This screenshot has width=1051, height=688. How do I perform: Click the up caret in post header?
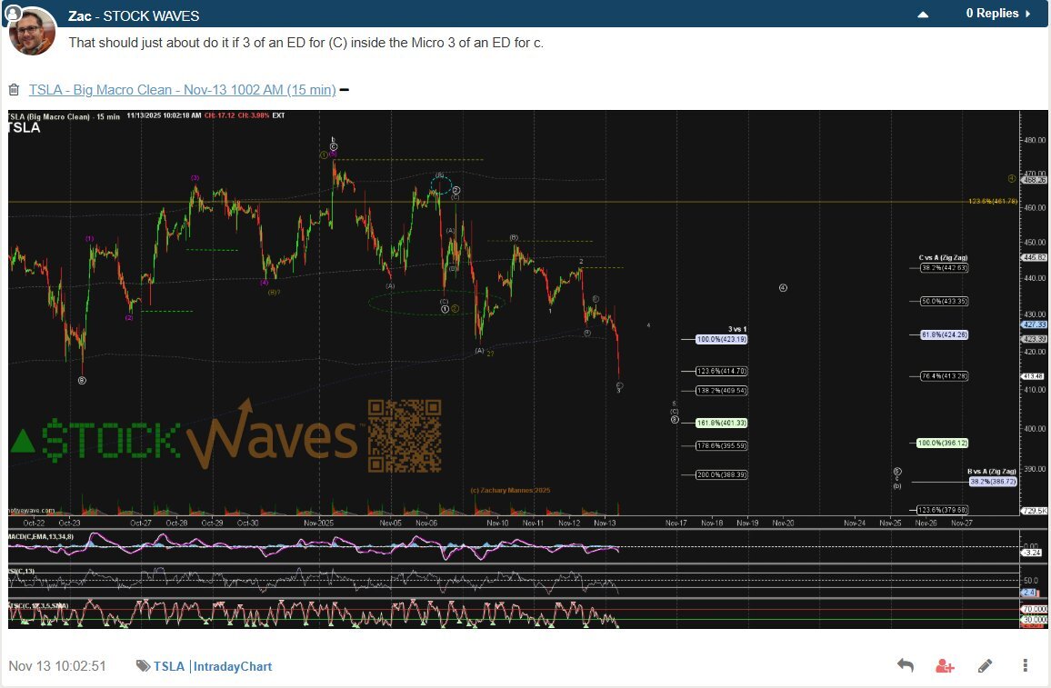tap(923, 15)
